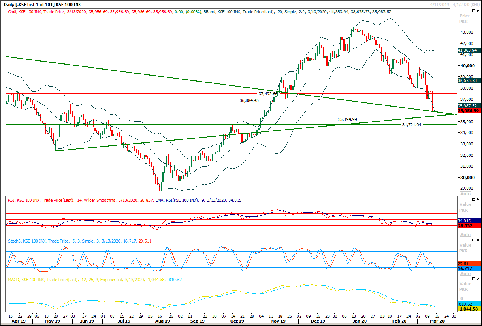Click the -810.62 MACD signal value tag
This screenshot has width=482, height=326.
pos(469,304)
